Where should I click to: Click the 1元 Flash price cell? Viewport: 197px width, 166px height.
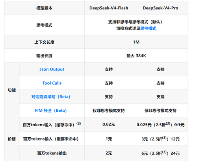(109, 139)
